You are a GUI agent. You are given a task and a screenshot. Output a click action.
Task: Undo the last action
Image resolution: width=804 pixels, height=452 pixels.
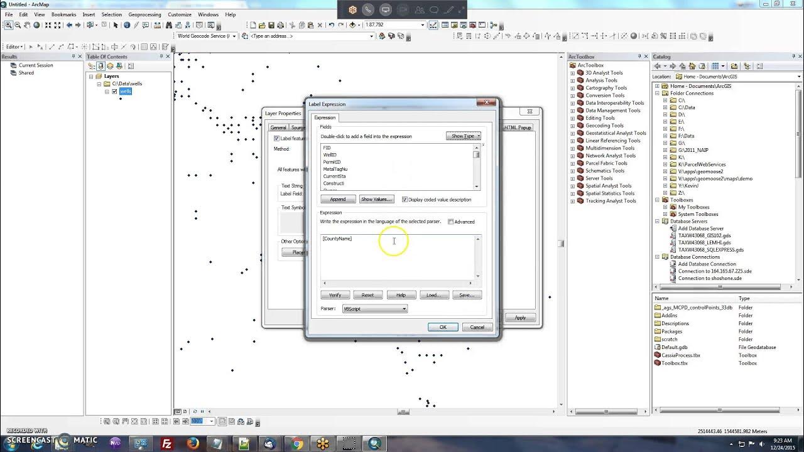point(332,25)
